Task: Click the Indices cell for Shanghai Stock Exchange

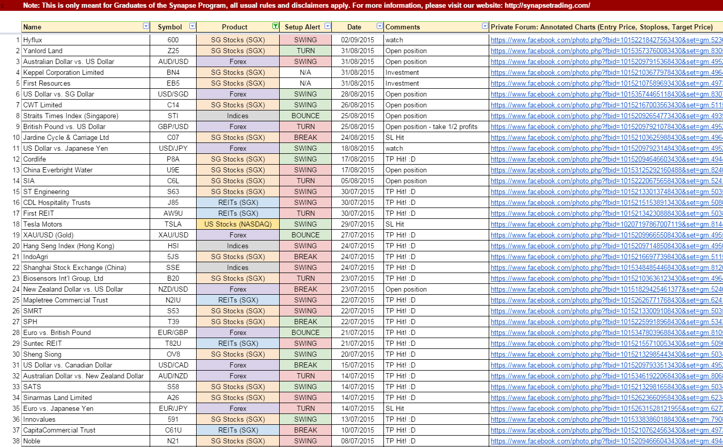Action: (238, 267)
